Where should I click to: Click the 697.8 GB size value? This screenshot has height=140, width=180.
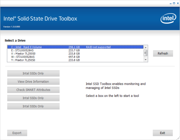coord(74,57)
